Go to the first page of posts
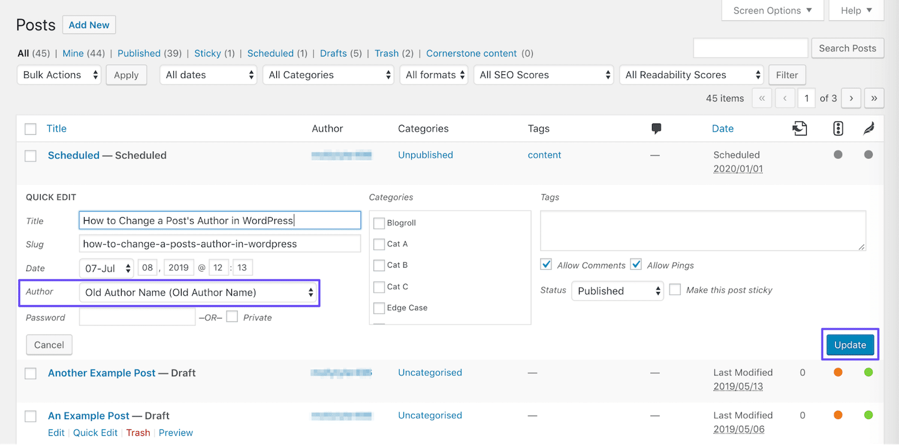899x445 pixels. (x=762, y=98)
